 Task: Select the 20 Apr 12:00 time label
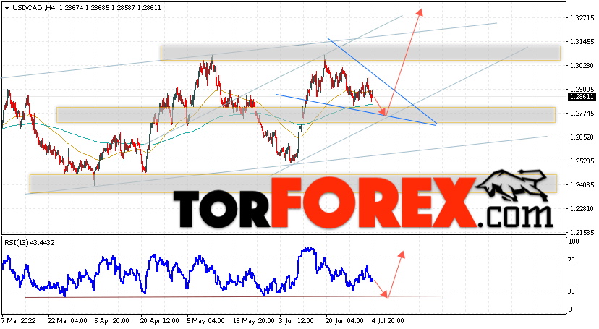pyautogui.click(x=160, y=320)
